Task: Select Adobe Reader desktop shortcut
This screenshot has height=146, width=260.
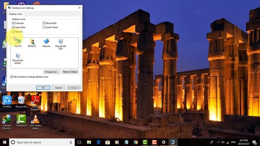Action: click(x=35, y=103)
